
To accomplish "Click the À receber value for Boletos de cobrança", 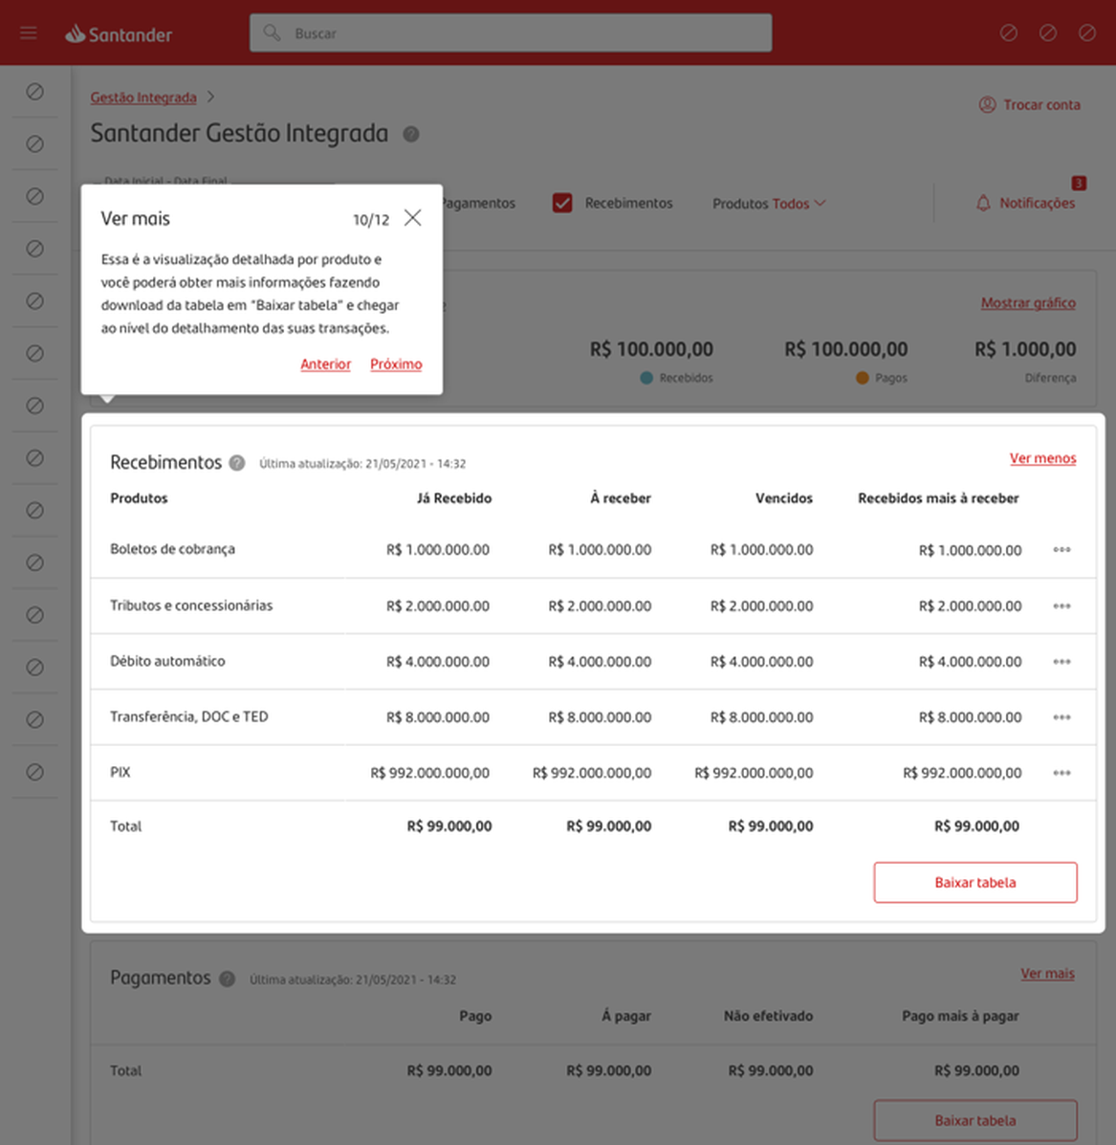I will [x=600, y=550].
